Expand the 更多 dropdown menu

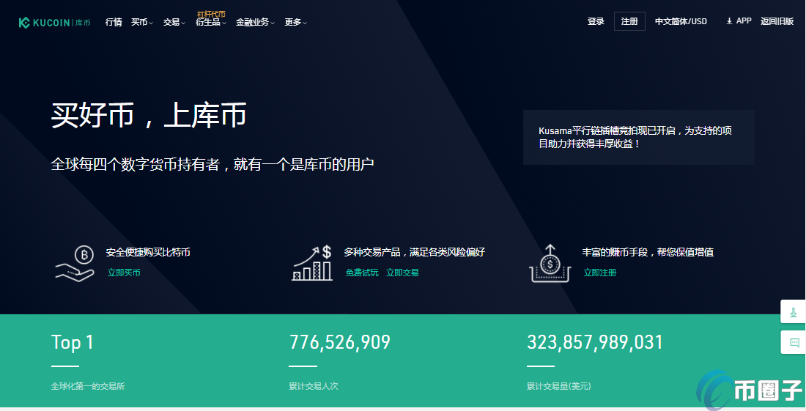click(295, 22)
